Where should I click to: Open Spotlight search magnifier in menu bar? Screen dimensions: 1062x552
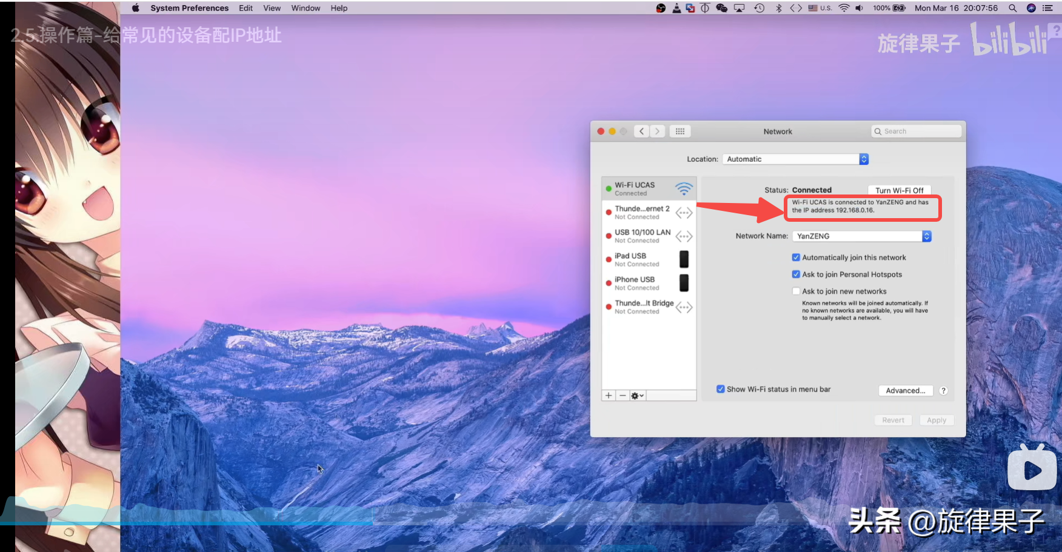pyautogui.click(x=1012, y=8)
